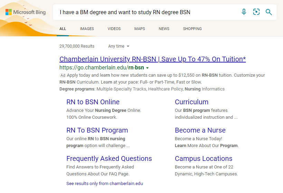Click the Microsoft Bing logo
The image size is (283, 193).
point(26,12)
